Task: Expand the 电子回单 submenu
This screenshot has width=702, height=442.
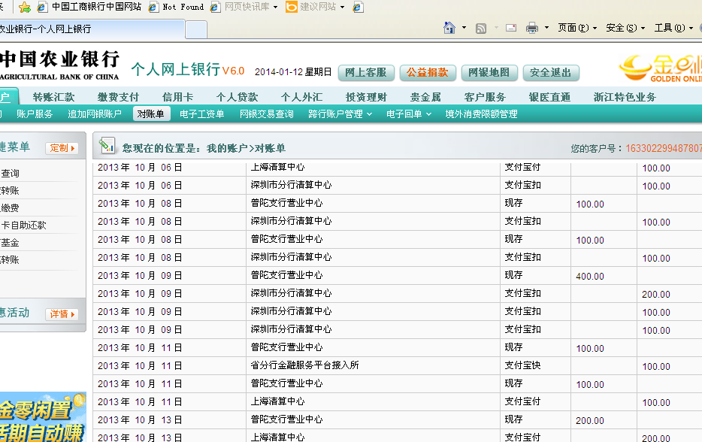Action: pyautogui.click(x=408, y=114)
